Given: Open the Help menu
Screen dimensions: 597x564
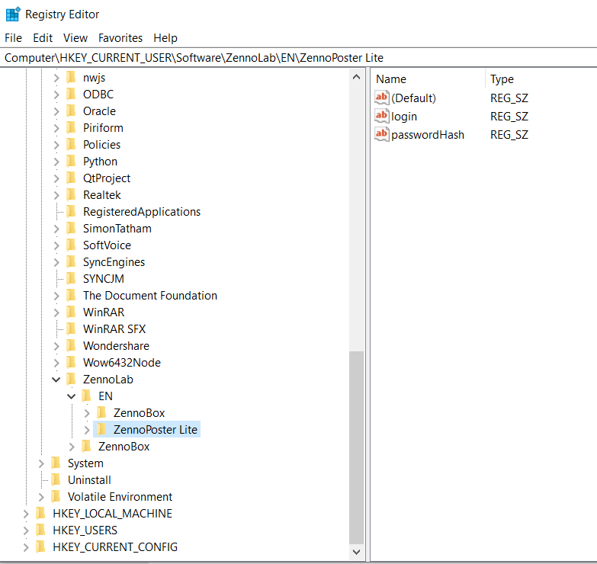Looking at the screenshot, I should (x=165, y=37).
